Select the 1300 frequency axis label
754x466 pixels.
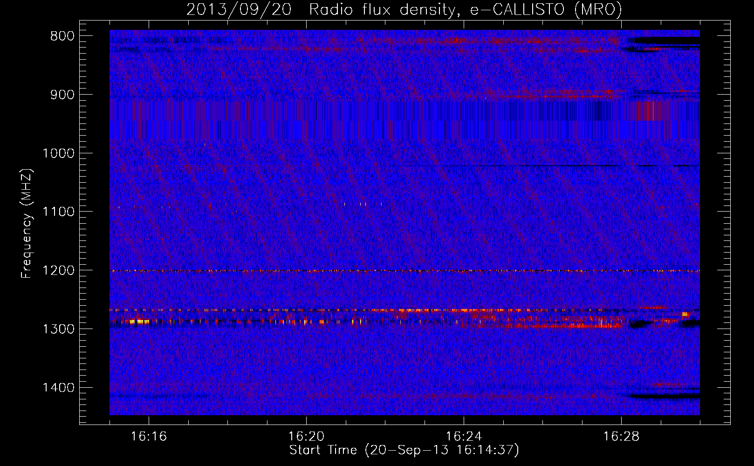click(x=58, y=329)
